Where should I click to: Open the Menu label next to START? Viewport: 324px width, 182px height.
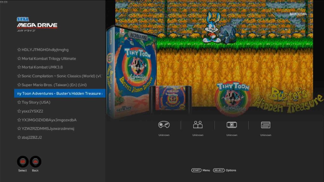tap(206, 170)
